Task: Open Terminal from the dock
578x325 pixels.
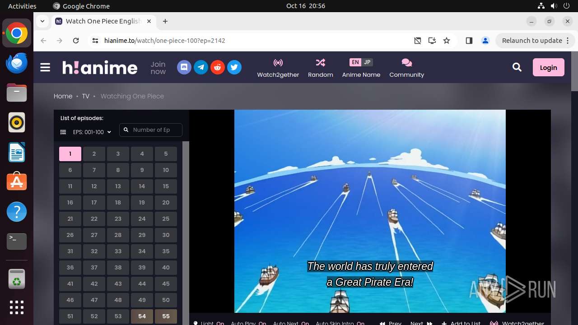Action: [x=17, y=241]
